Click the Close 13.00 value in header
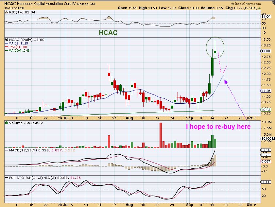 [x=189, y=8]
